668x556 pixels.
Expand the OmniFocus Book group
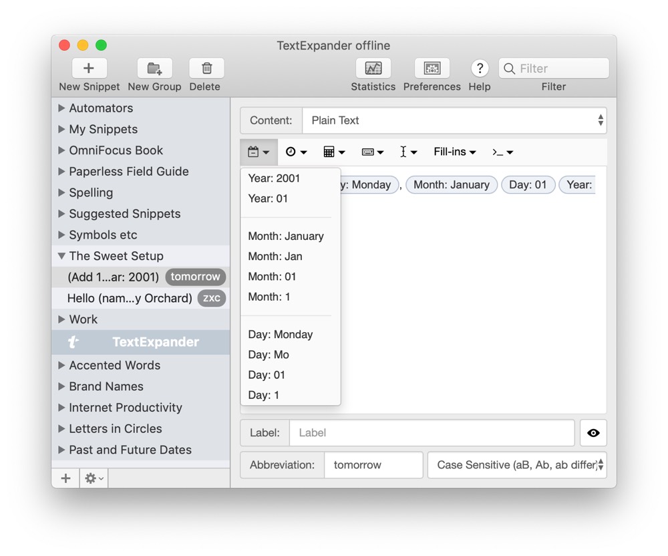[61, 150]
